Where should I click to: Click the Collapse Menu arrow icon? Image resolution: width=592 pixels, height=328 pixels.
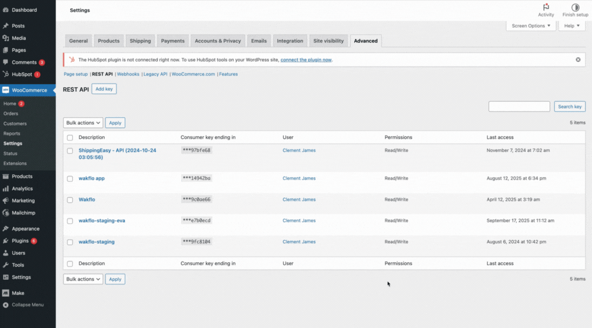pyautogui.click(x=6, y=305)
